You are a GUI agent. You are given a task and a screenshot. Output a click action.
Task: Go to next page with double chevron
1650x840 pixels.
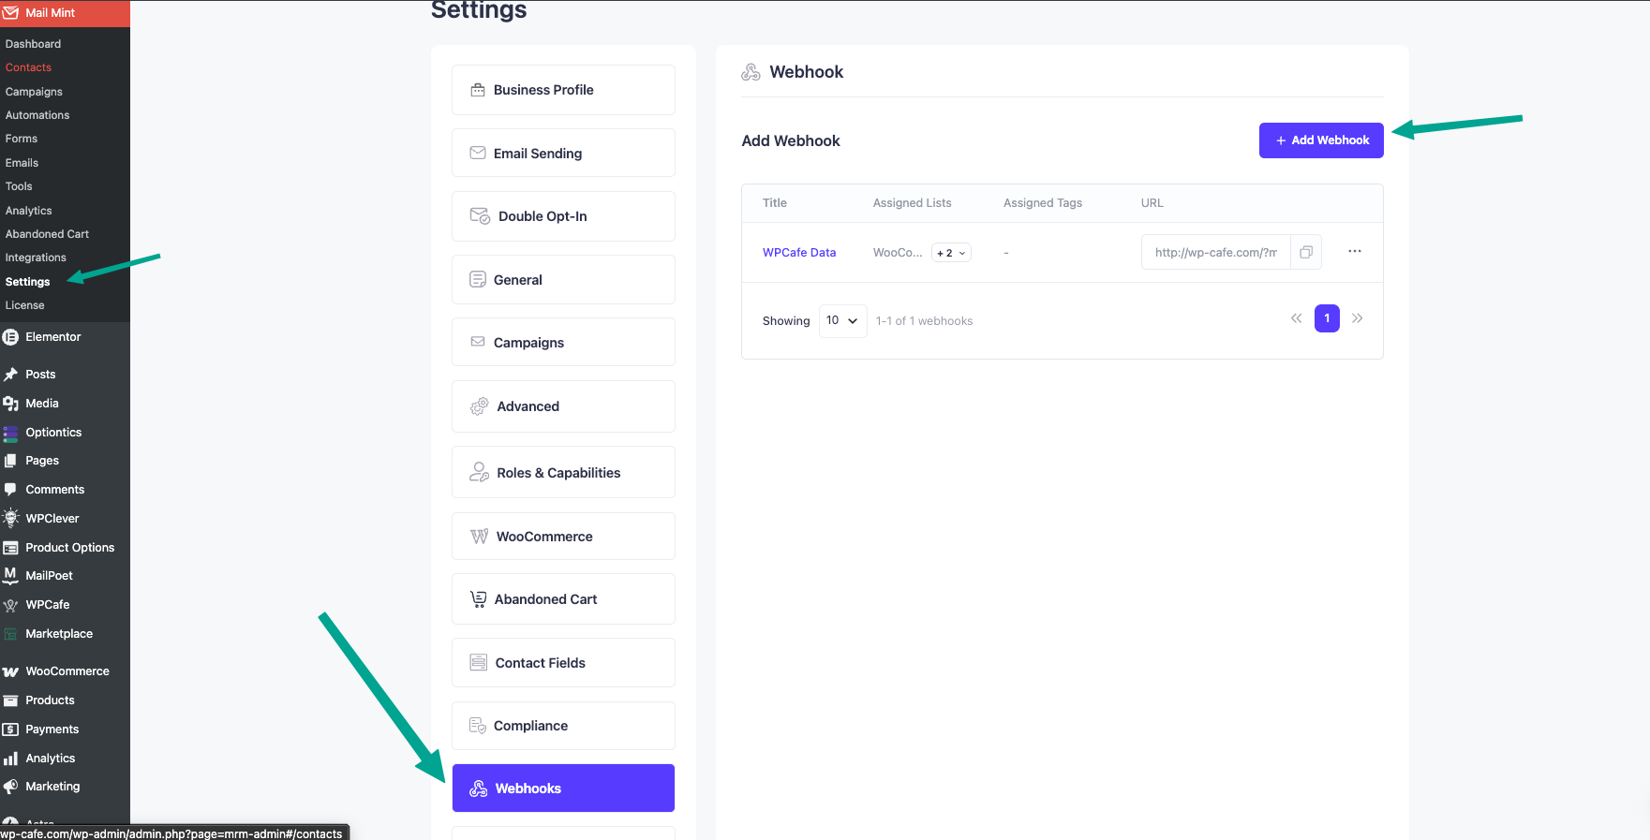[1358, 318]
